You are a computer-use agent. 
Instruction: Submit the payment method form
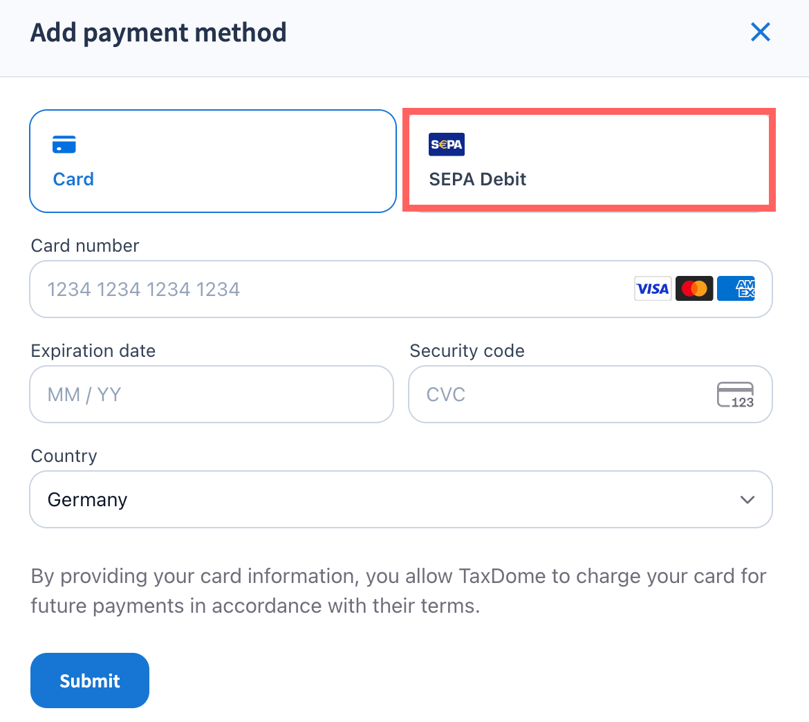pos(90,681)
